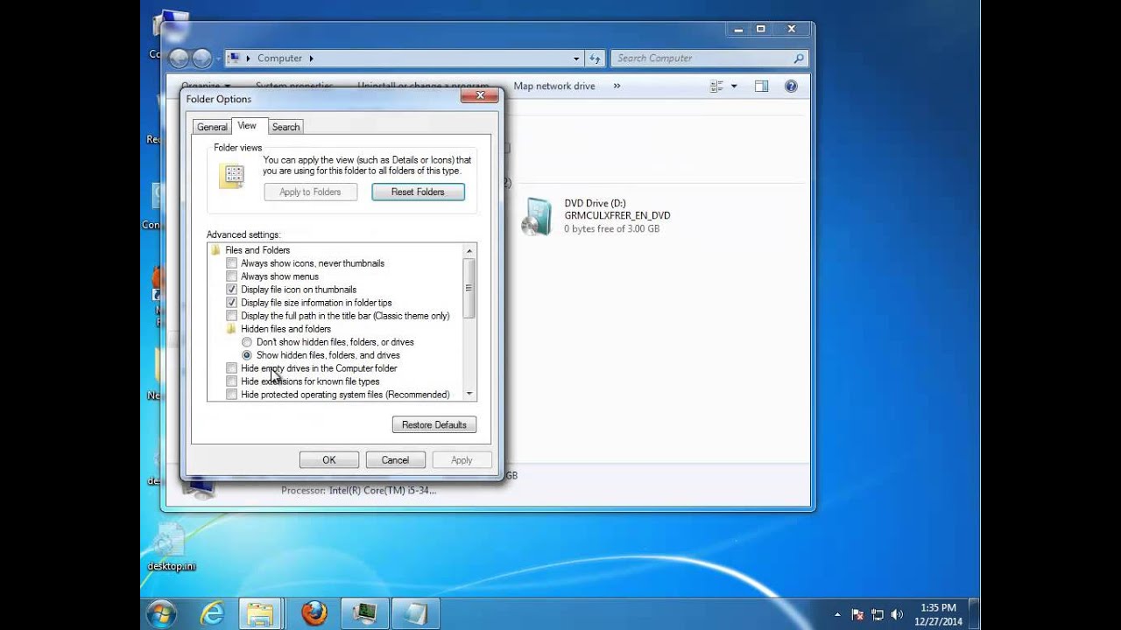Launch Internet Explorer from the taskbar
The width and height of the screenshot is (1121, 630).
212,614
